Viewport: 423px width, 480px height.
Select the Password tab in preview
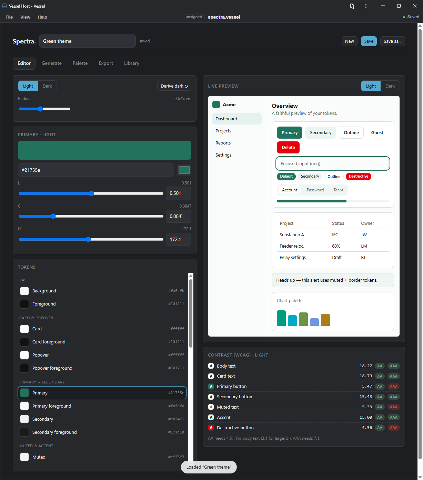point(315,190)
